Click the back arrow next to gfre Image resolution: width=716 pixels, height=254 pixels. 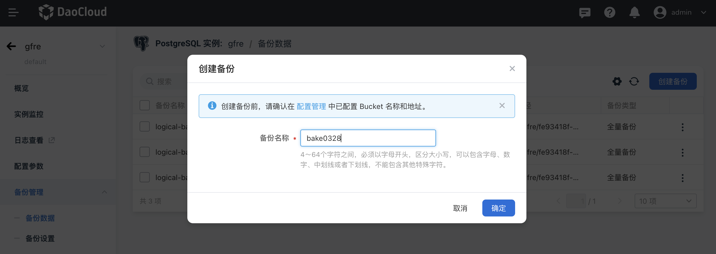(x=11, y=46)
